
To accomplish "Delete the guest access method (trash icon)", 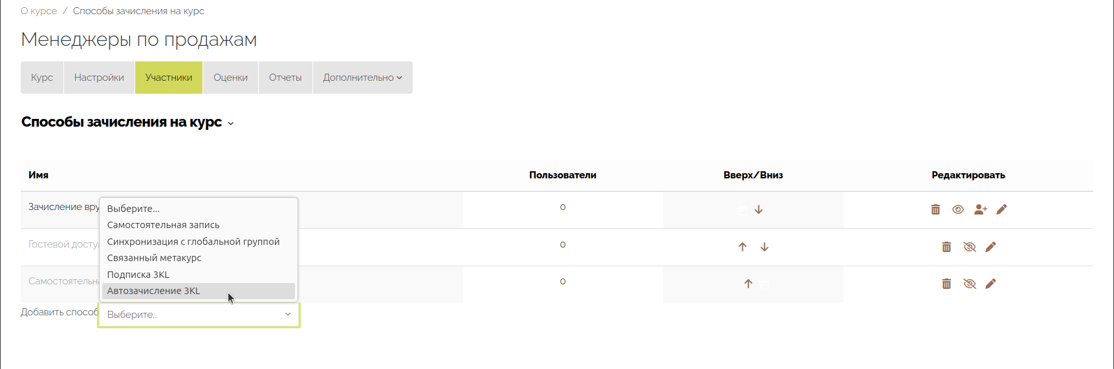I will click(x=946, y=247).
